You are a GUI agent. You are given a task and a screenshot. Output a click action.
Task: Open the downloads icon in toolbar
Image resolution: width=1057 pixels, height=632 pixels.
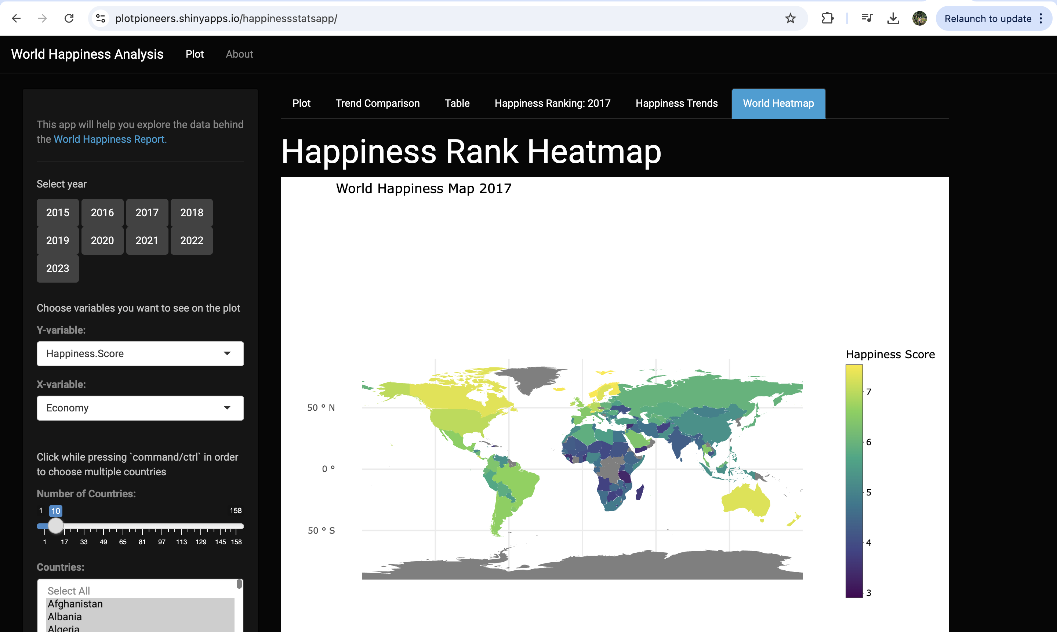pos(893,18)
